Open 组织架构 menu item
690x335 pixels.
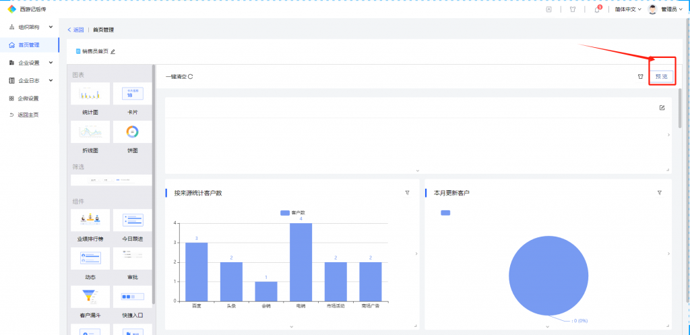coord(30,27)
